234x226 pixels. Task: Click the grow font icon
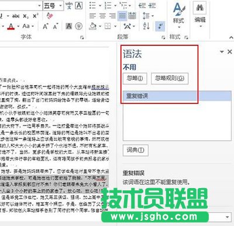46,26
